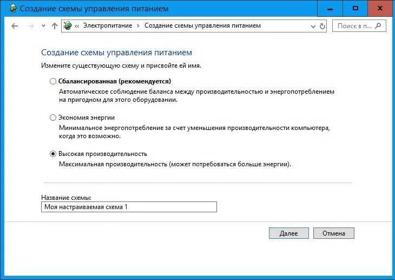Click the forward navigation arrow
395x280 pixels.
coord(31,26)
